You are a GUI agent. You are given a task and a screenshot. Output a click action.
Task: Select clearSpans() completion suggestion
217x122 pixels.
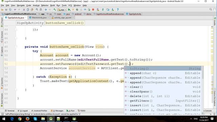(163, 91)
